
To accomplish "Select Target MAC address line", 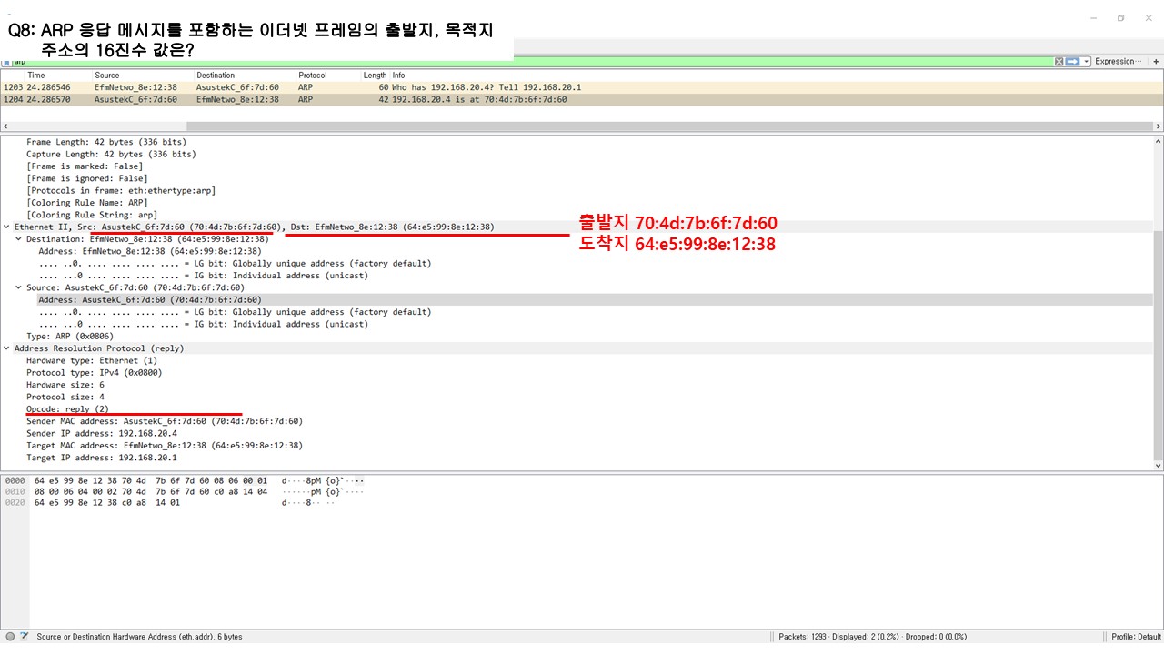I will pos(165,446).
